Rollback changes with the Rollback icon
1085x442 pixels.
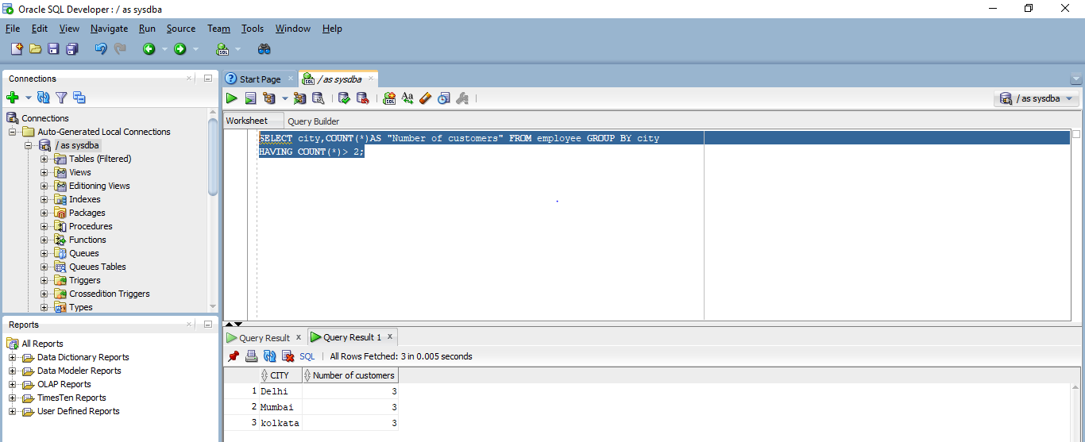(362, 98)
